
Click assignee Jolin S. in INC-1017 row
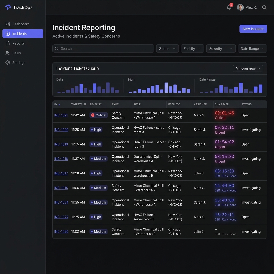199,173
